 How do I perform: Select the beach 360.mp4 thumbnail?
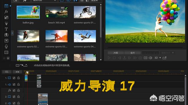click(56, 12)
